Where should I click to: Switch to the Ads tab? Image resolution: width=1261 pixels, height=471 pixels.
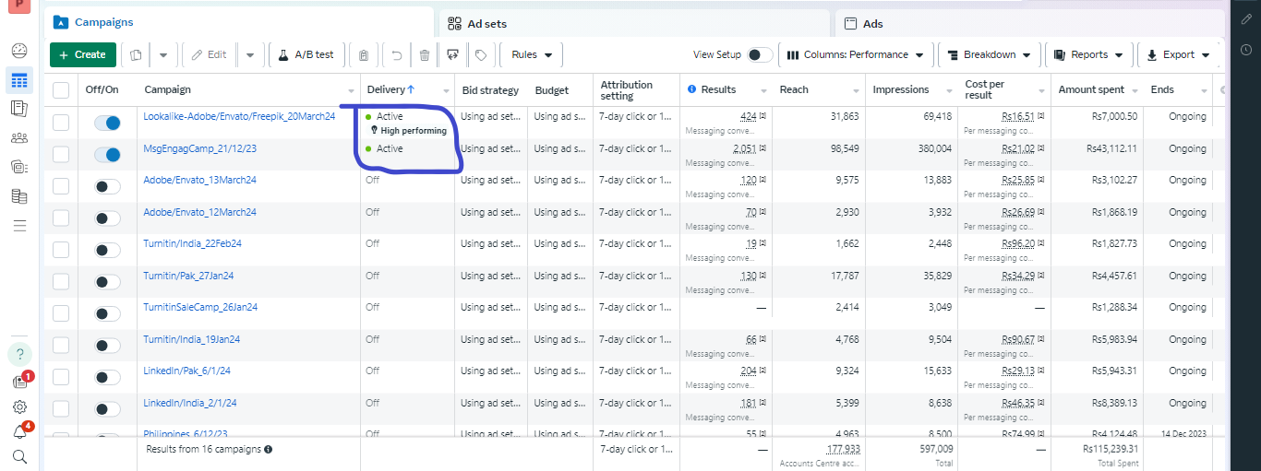[1029, 23]
